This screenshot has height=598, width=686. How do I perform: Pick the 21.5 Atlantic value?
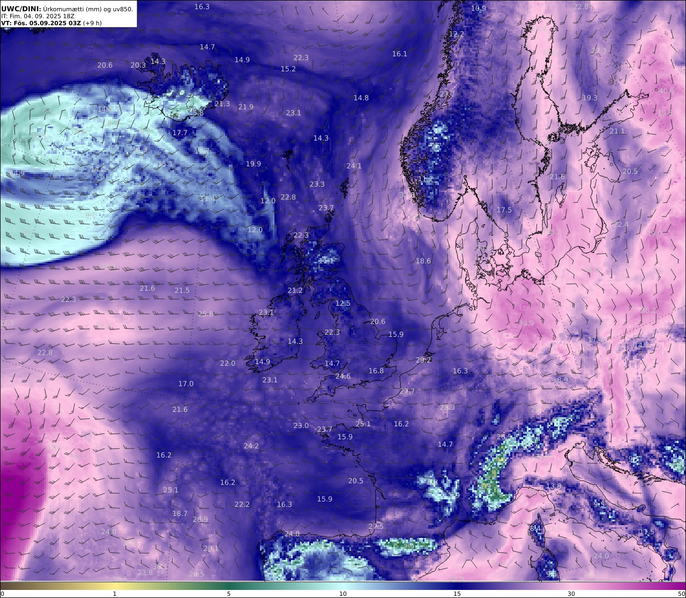click(x=182, y=290)
